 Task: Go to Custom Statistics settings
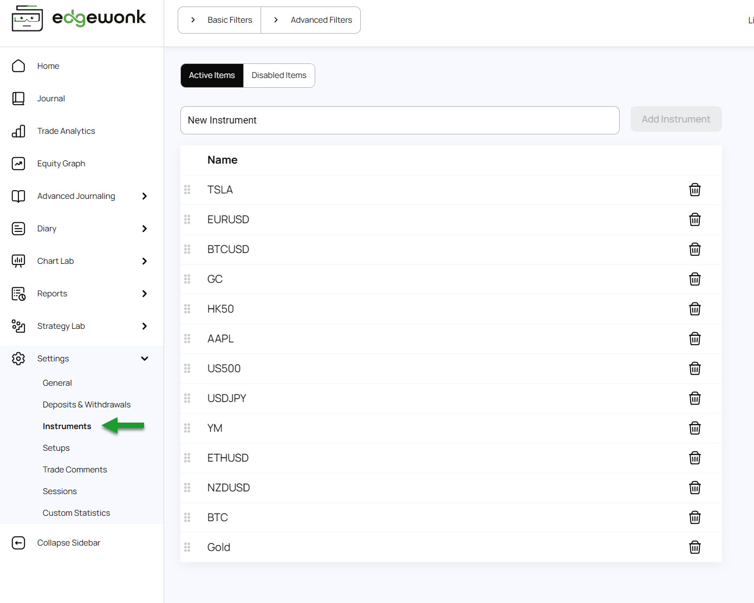click(x=76, y=513)
